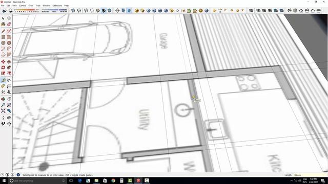The height and width of the screenshot is (184, 328).
Task: Select the Axes tool
Action: (3, 92)
